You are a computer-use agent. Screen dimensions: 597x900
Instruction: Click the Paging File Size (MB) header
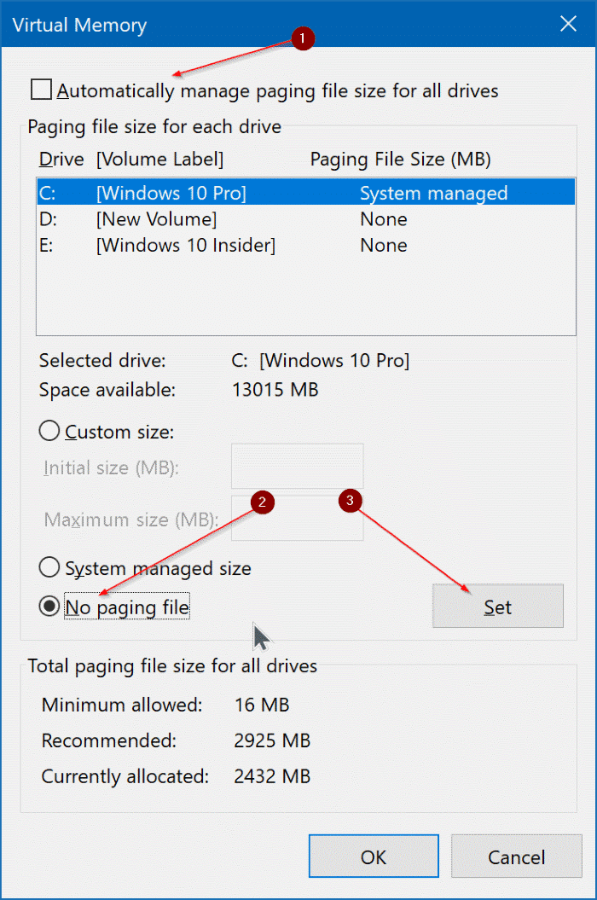click(x=401, y=159)
